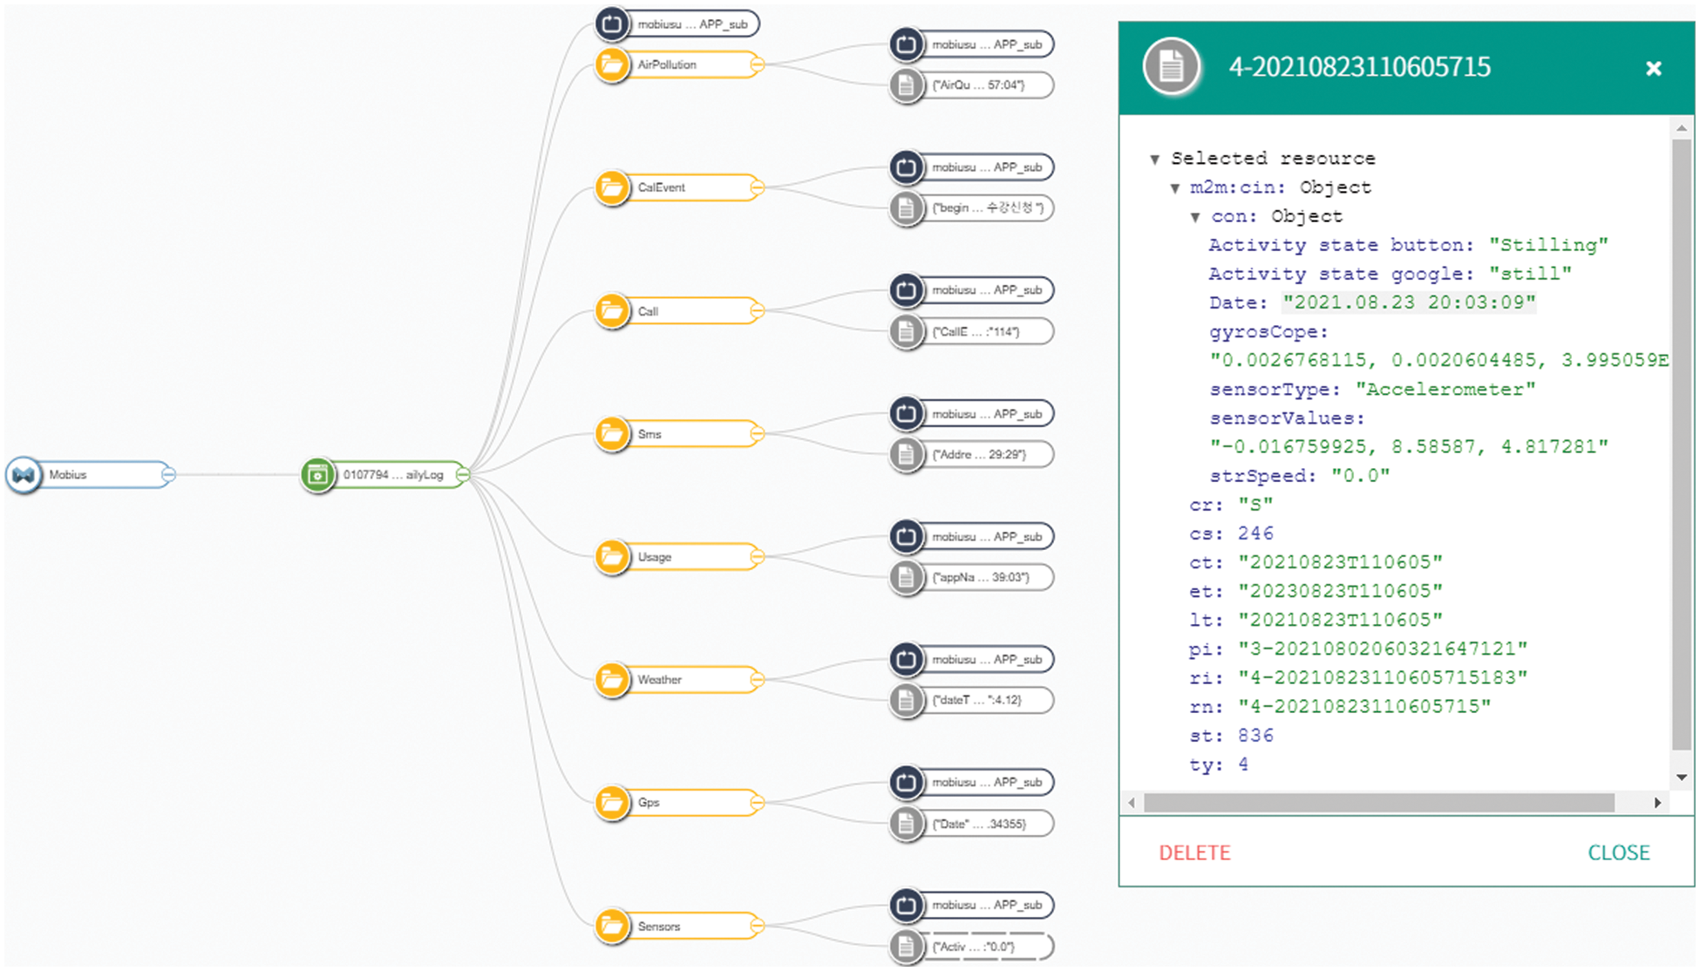Collapse the m2m:cin object entry

(1175, 188)
